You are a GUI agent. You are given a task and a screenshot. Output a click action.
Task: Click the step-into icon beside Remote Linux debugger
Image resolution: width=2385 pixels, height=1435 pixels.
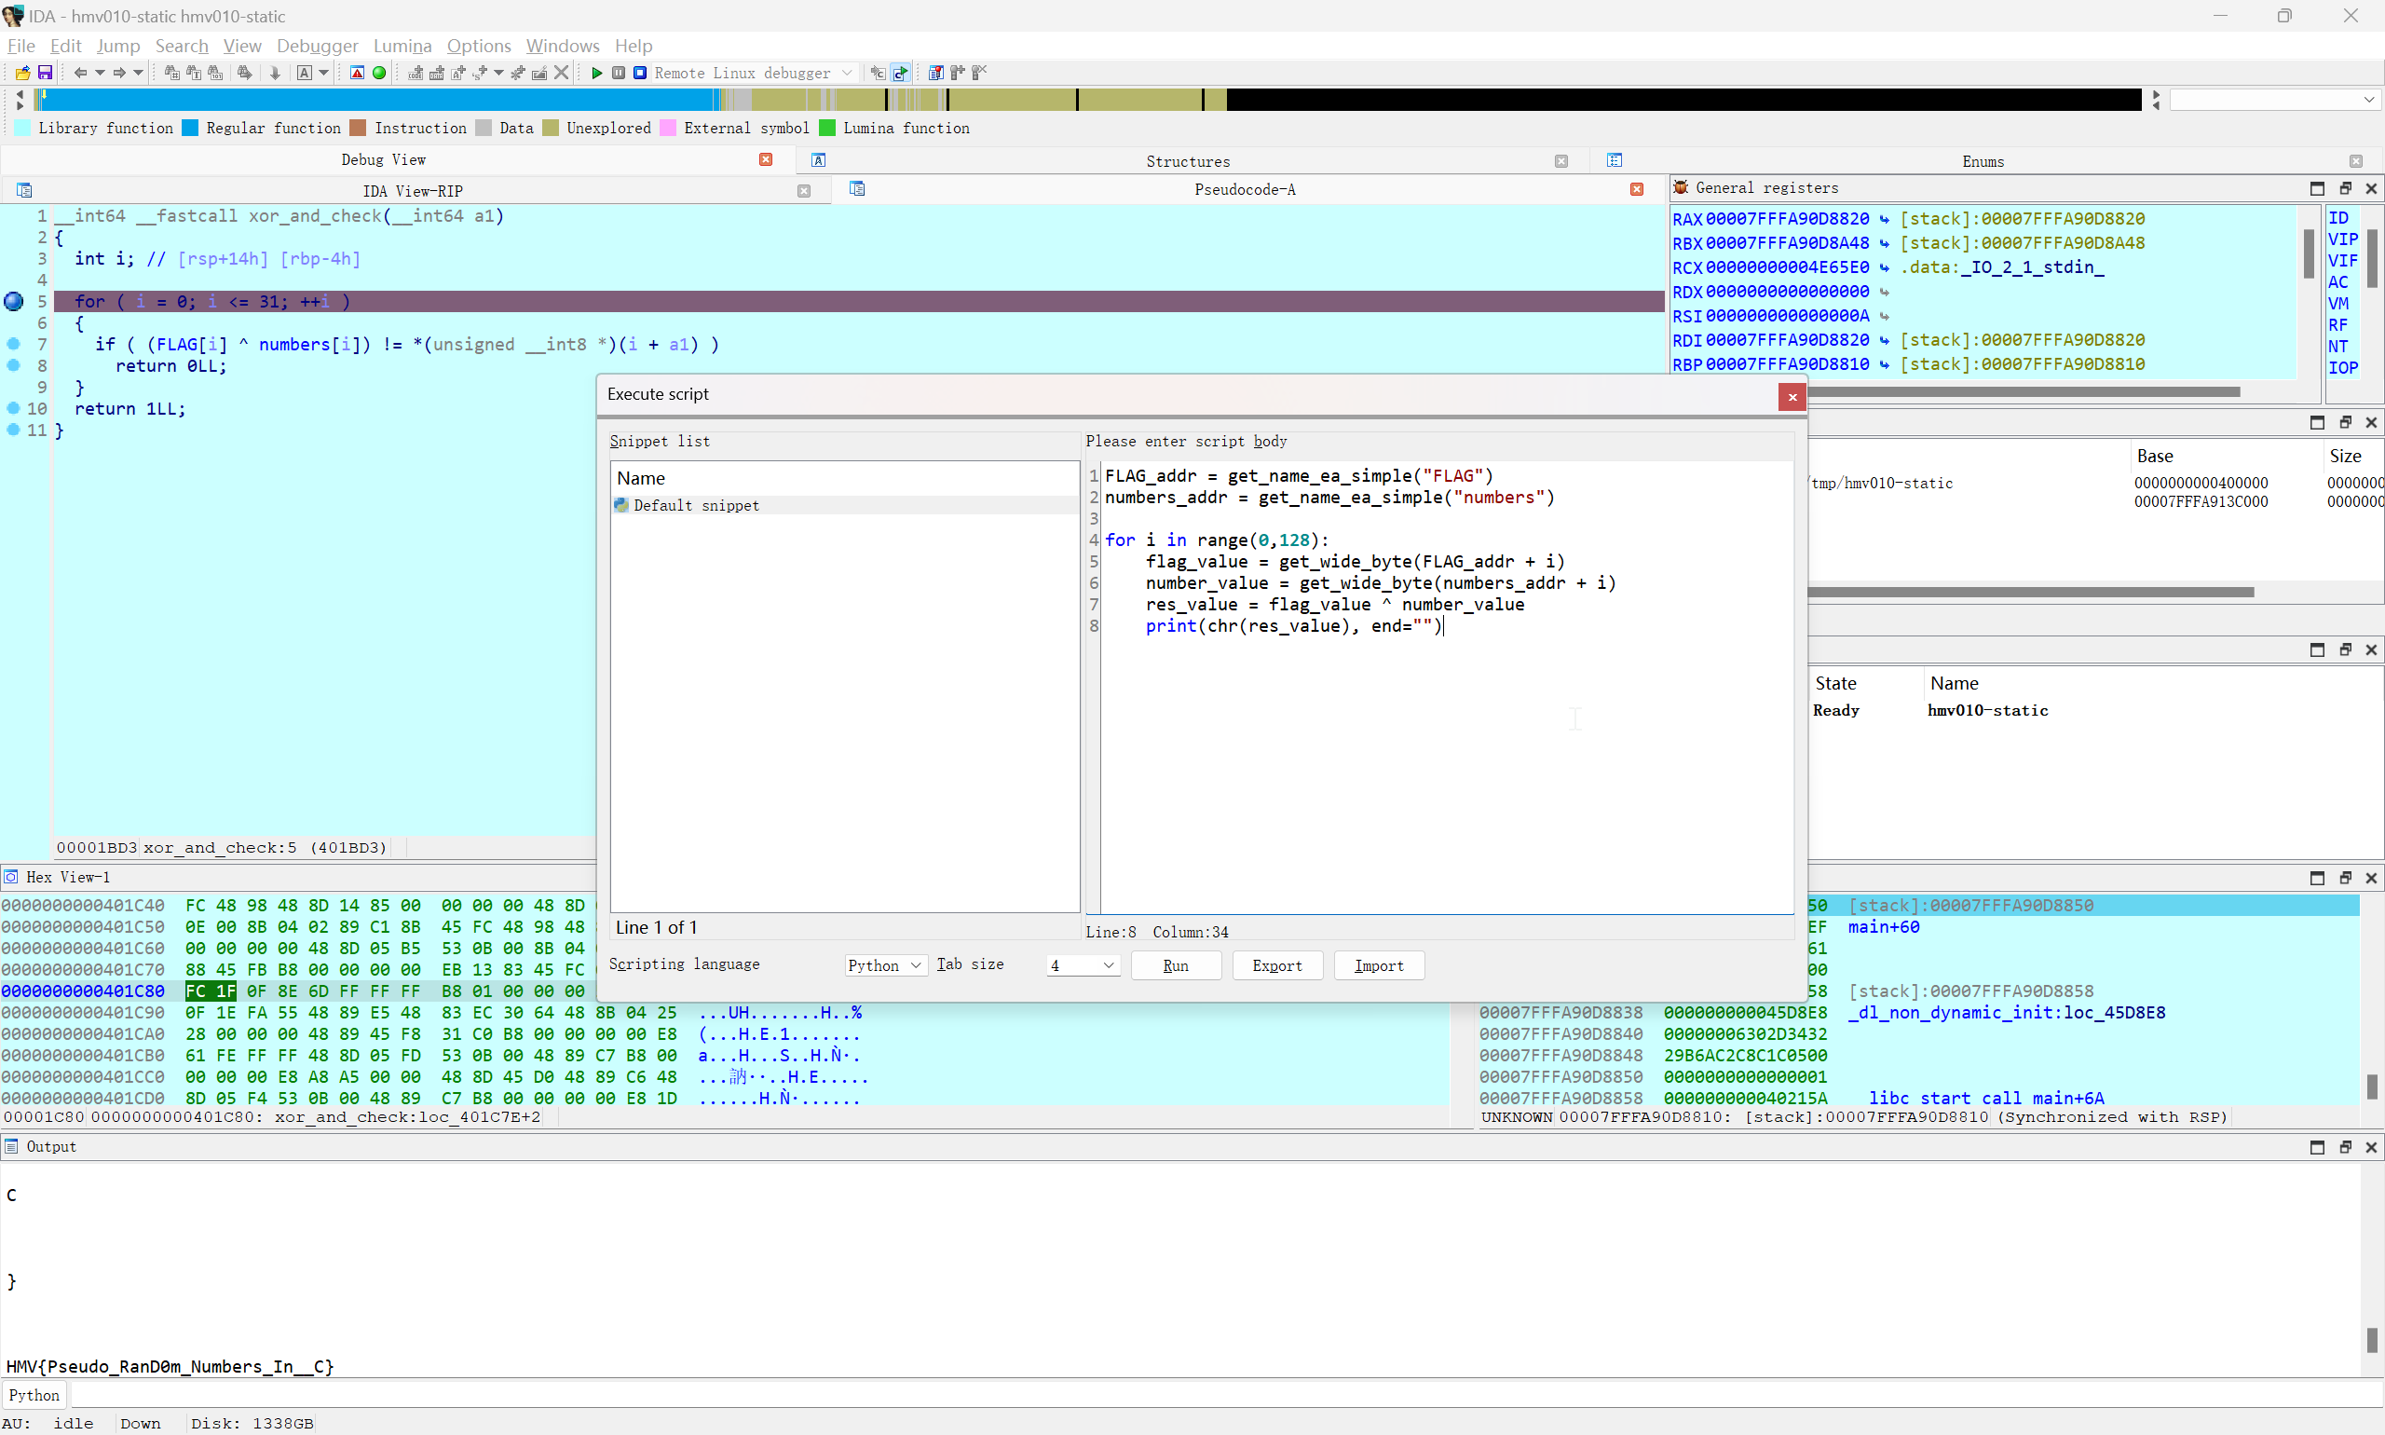[878, 73]
